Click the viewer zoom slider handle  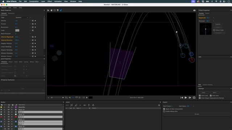[x=51, y=97]
